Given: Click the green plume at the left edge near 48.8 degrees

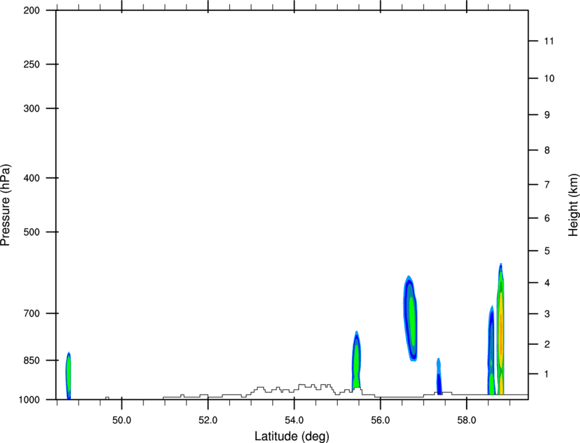Looking at the screenshot, I should [68, 376].
